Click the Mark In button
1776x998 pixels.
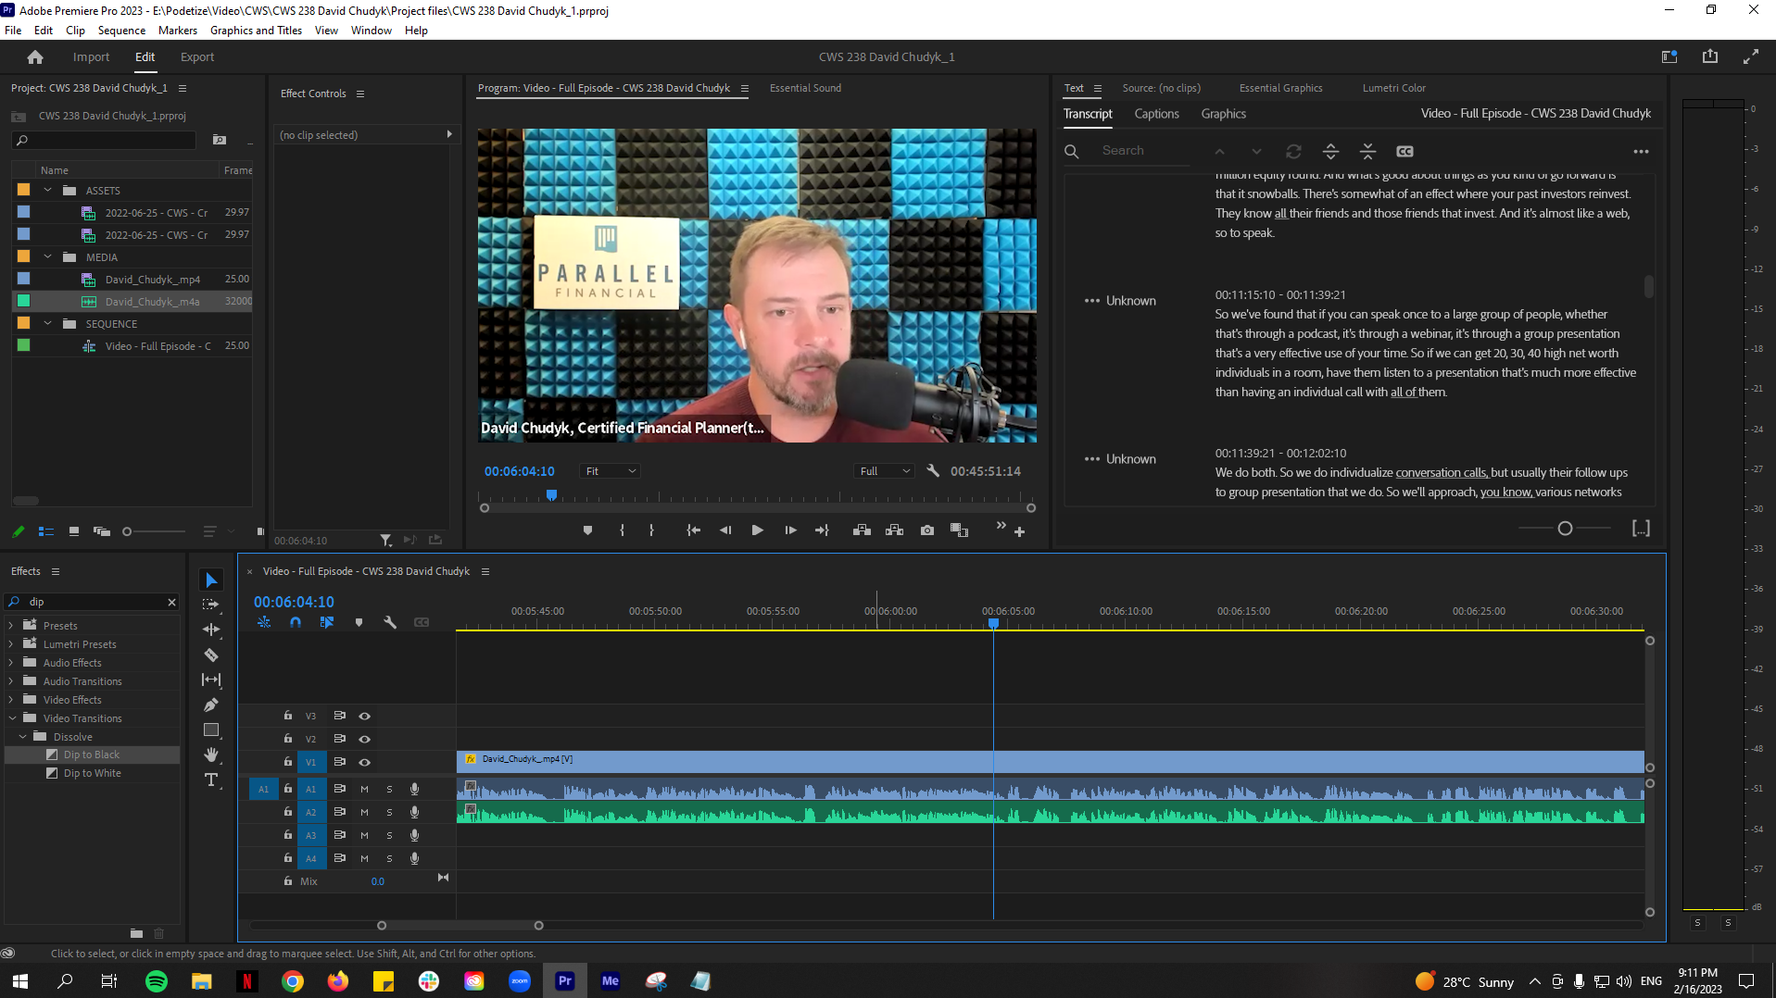click(x=622, y=530)
